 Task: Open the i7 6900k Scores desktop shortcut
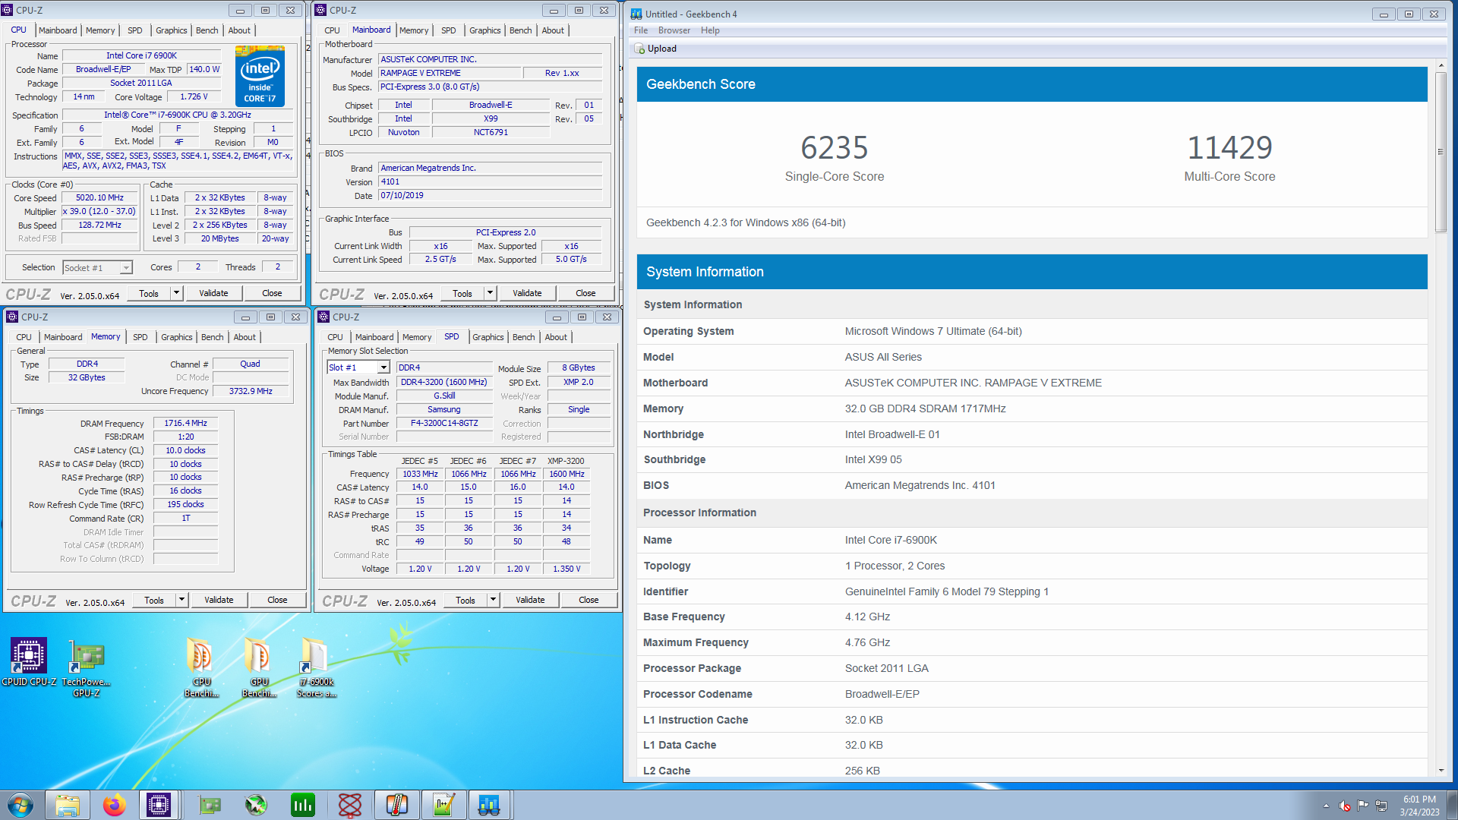(x=316, y=667)
